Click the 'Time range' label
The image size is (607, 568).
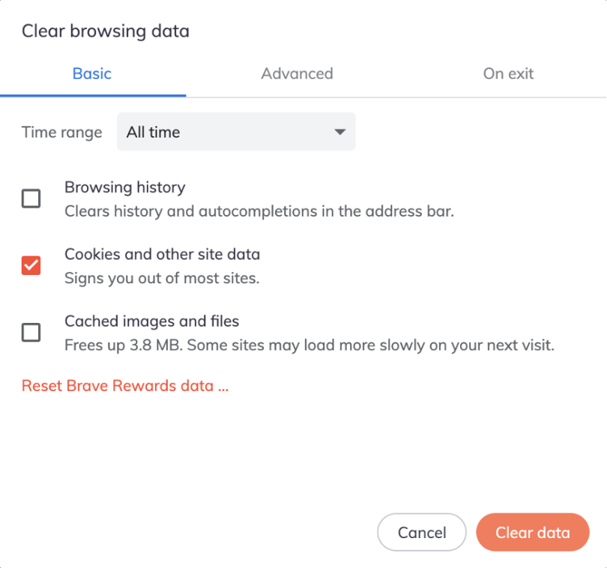[62, 133]
